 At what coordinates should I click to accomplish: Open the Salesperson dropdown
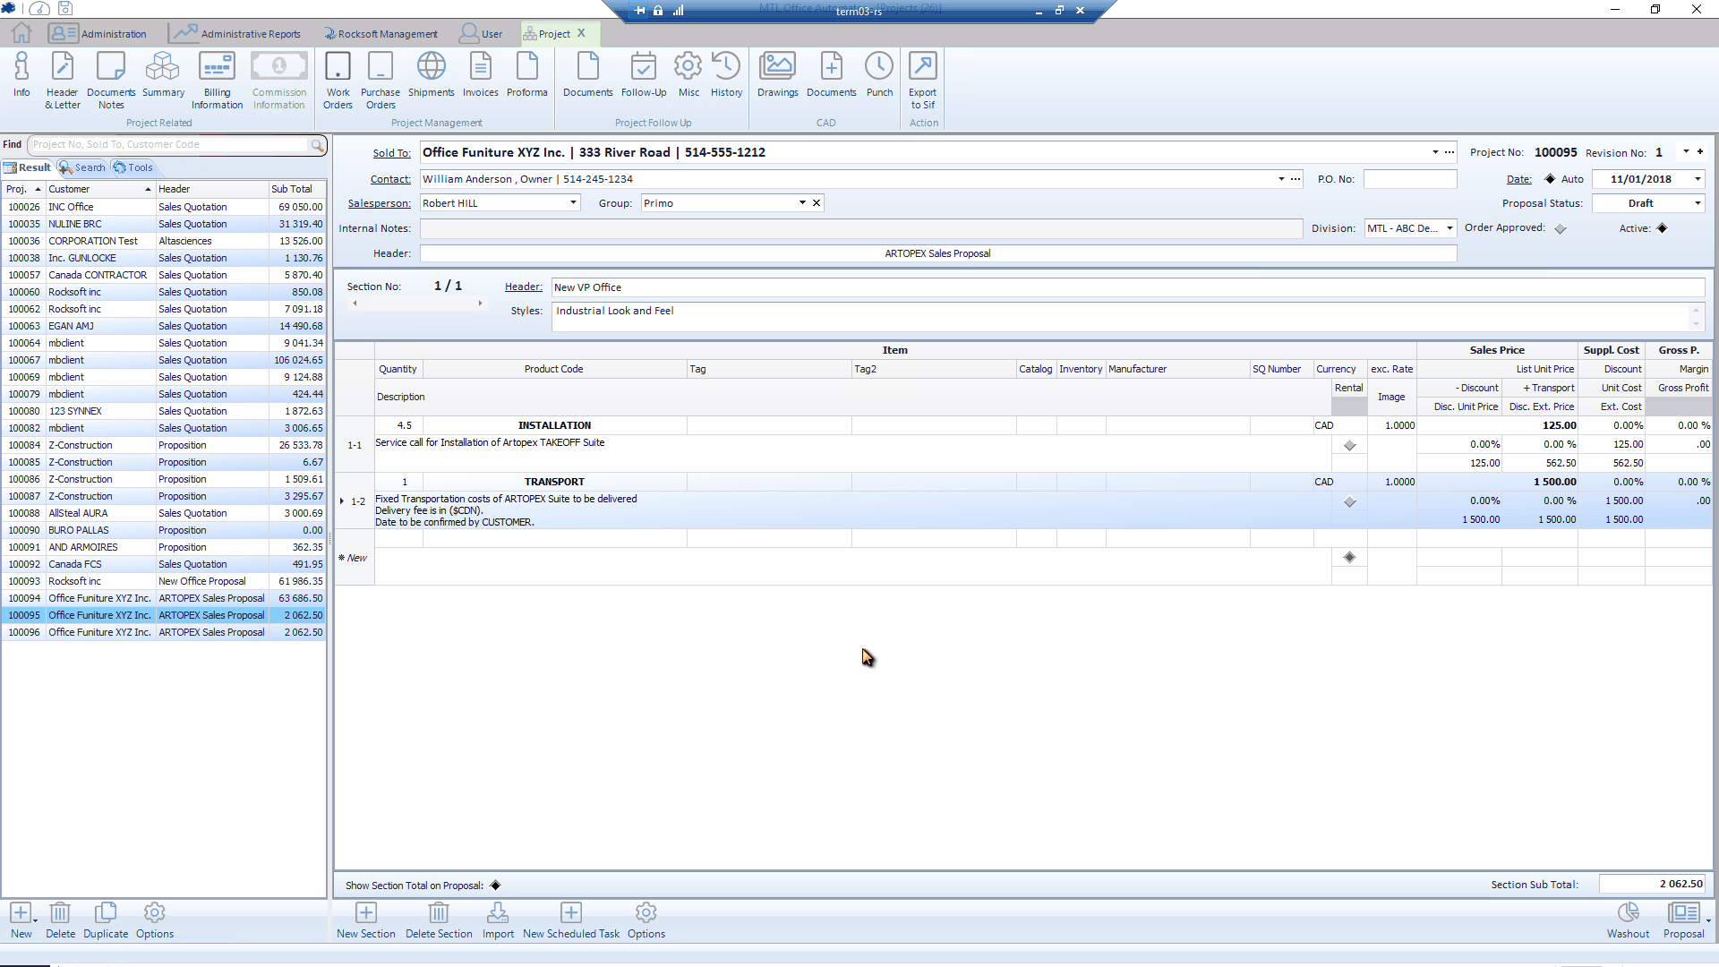[x=573, y=203]
